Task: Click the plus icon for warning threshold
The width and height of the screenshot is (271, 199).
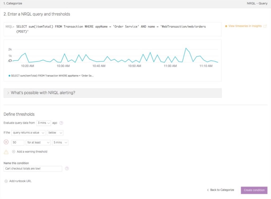Action: coord(13,152)
